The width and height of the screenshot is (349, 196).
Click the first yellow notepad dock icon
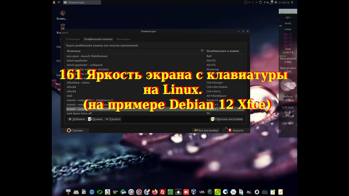click(x=273, y=192)
